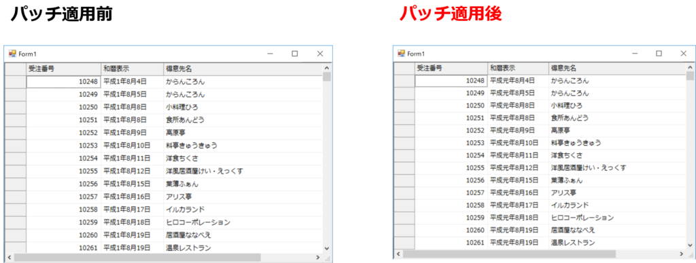Click the vertical scrollbar thumb in the right window
The height and width of the screenshot is (263, 696).
pyautogui.click(x=691, y=76)
